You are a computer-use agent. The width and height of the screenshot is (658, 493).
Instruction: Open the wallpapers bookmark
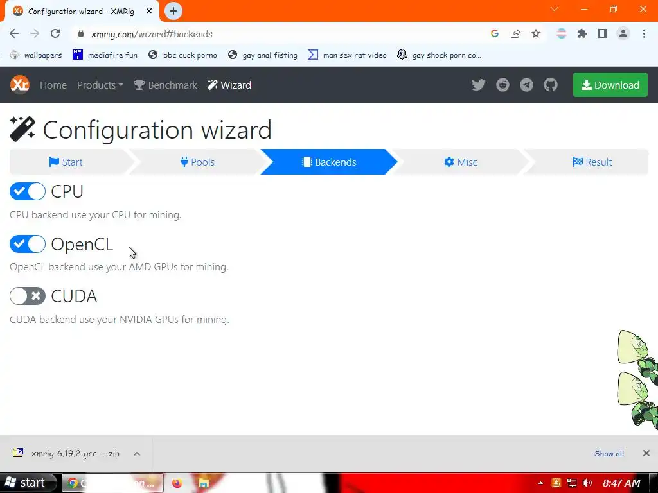tap(36, 55)
